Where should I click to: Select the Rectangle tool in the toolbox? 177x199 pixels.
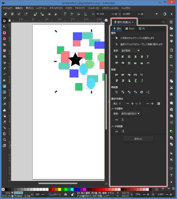tap(4, 33)
